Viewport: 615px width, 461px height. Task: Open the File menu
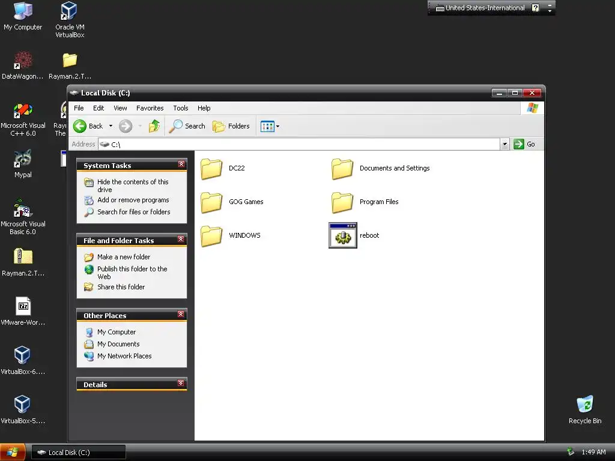tap(79, 108)
